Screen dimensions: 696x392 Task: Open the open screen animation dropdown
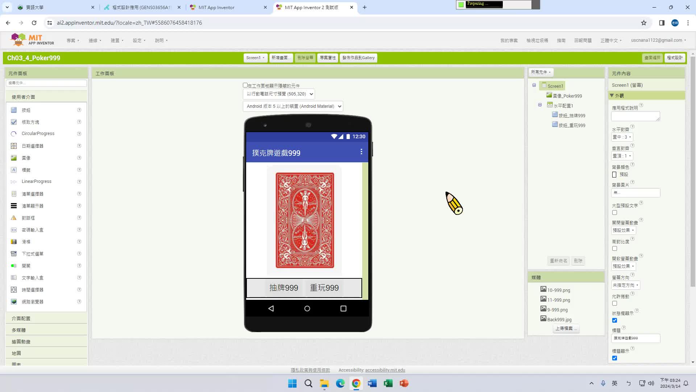coord(623,266)
